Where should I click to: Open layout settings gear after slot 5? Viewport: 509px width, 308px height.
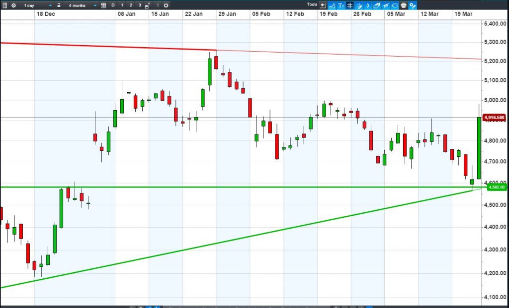click(x=166, y=5)
